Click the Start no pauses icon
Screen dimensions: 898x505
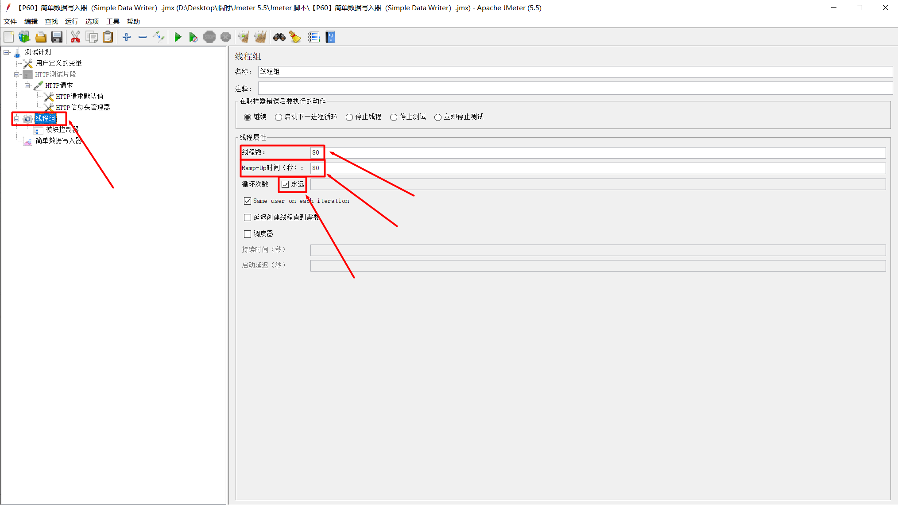pos(193,37)
